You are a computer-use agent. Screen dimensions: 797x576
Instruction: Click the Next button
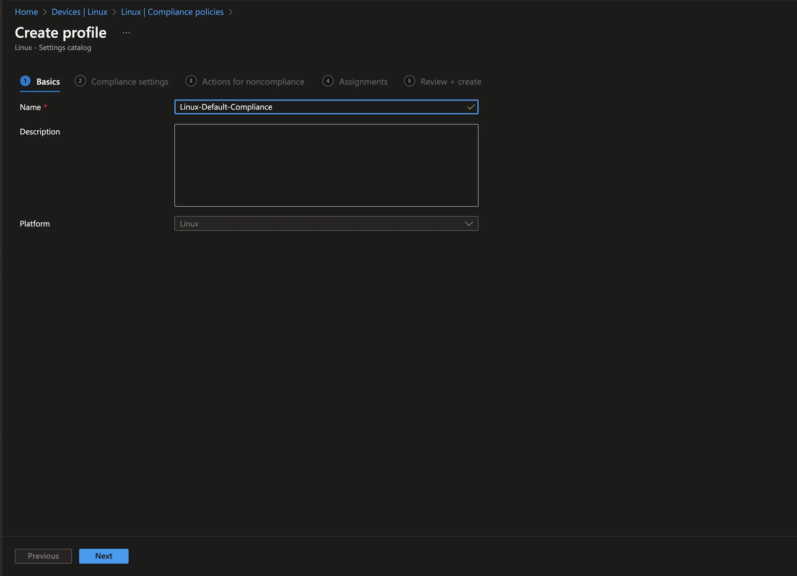click(x=104, y=556)
